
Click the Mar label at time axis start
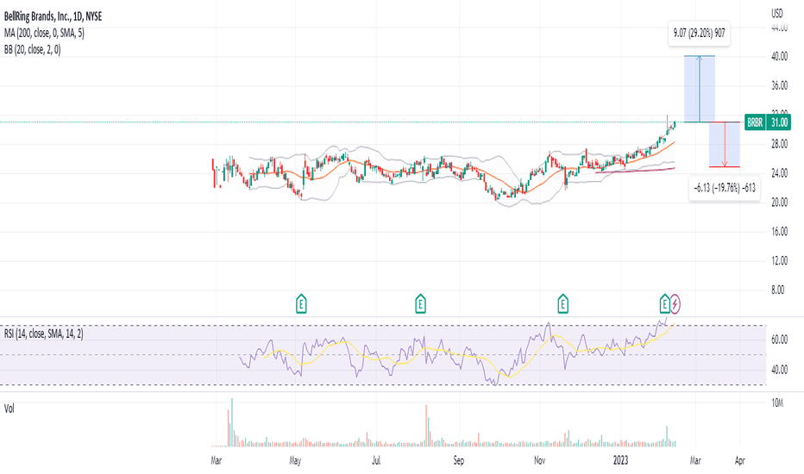(216, 461)
